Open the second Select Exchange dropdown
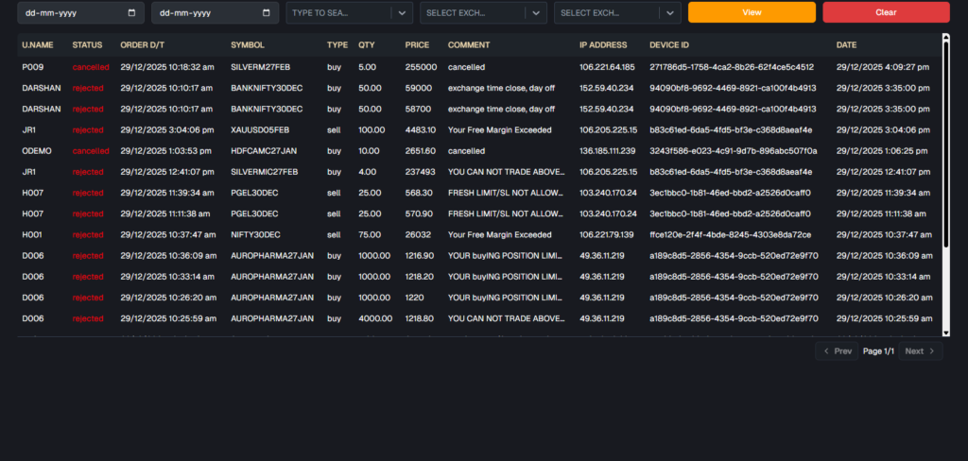968x461 pixels. click(670, 13)
